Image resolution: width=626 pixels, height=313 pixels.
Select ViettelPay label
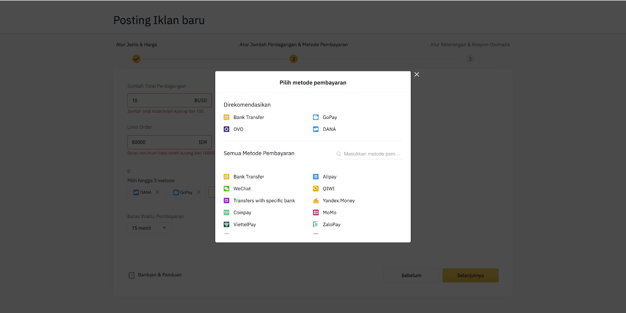pos(245,225)
